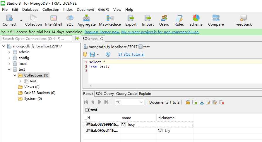Select the config database
The height and width of the screenshot is (142, 262).
click(24, 58)
